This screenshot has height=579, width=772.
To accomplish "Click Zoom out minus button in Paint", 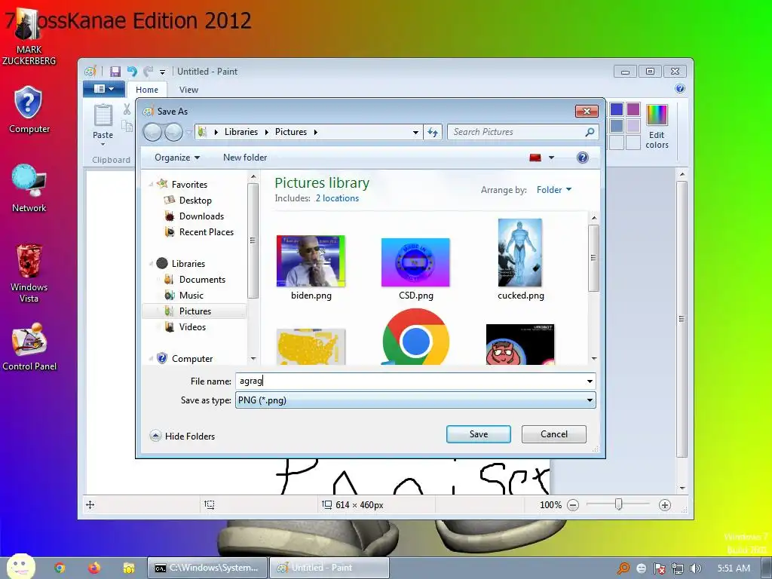I will [573, 505].
